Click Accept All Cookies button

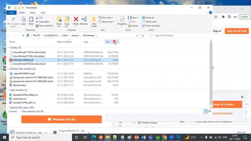coord(227,105)
